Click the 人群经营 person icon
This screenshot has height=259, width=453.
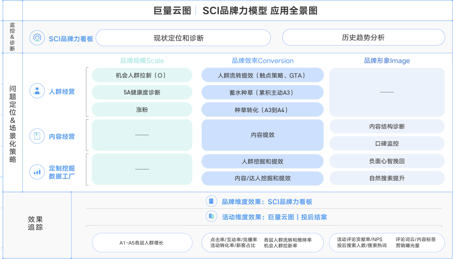tap(37, 91)
